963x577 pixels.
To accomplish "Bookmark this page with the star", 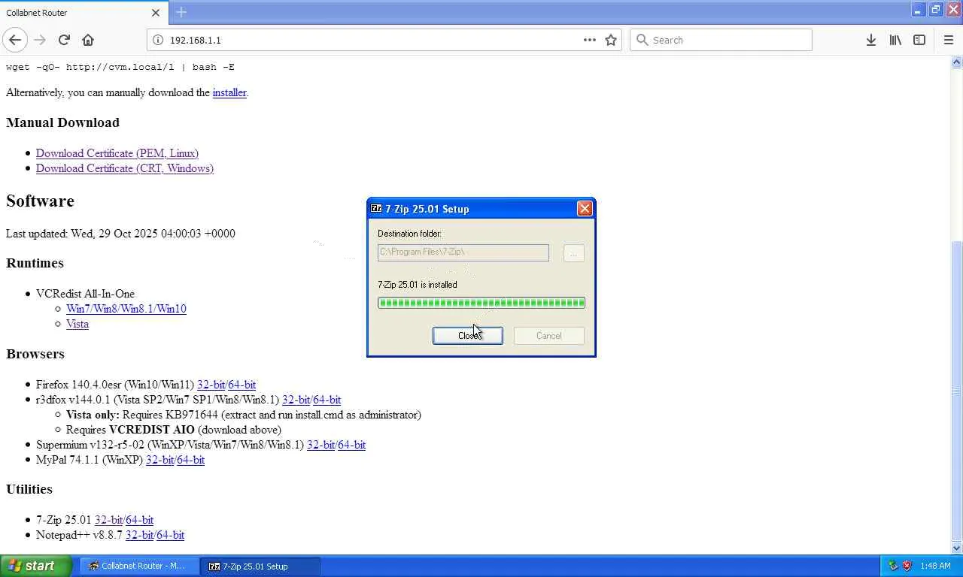I will tap(611, 40).
